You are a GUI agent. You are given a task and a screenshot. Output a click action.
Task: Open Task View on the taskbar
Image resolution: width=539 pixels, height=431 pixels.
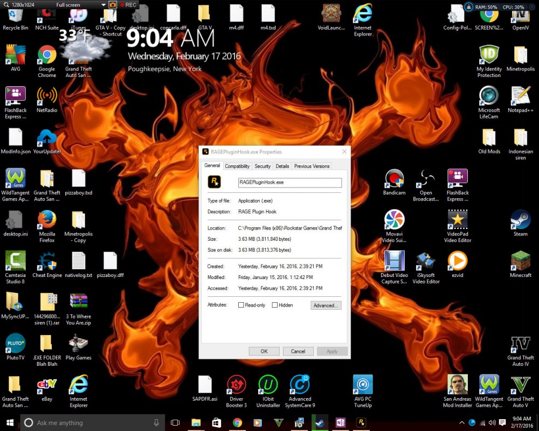(x=175, y=422)
